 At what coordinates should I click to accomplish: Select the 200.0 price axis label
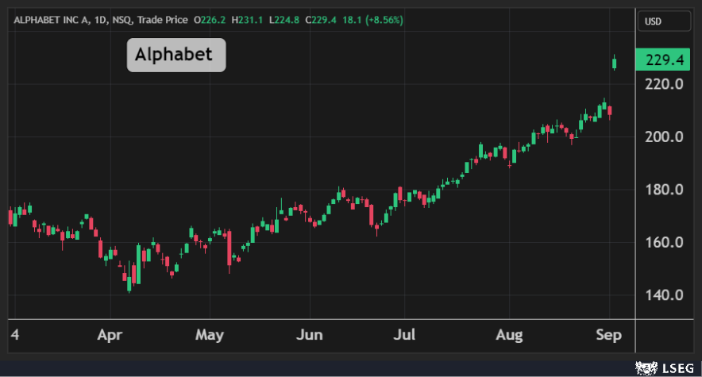tap(665, 137)
